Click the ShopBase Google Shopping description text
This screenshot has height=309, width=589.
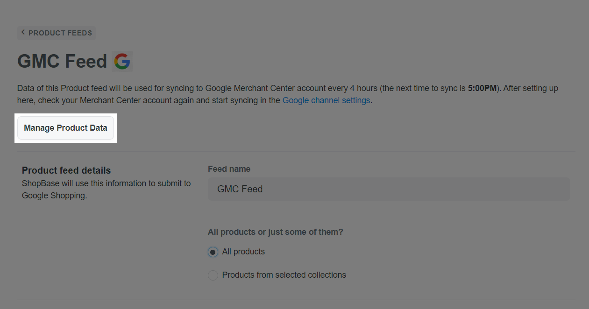click(x=106, y=190)
